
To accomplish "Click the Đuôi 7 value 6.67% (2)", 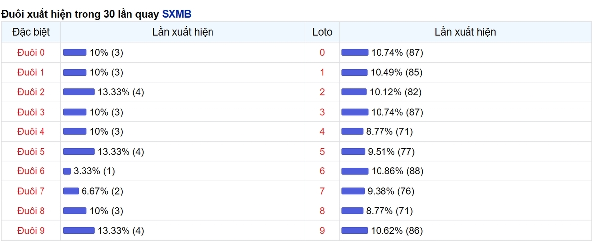I will click(x=102, y=191).
